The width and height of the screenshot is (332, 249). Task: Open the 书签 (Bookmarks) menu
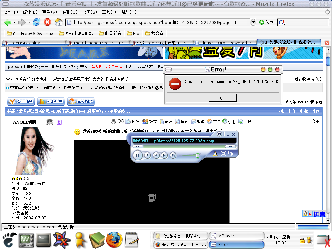(x=89, y=12)
